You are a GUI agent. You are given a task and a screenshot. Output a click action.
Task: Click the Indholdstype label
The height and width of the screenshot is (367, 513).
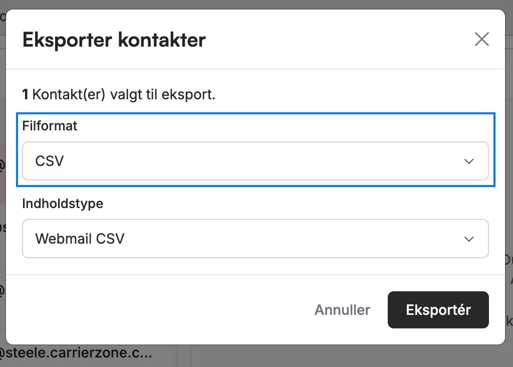(x=63, y=204)
